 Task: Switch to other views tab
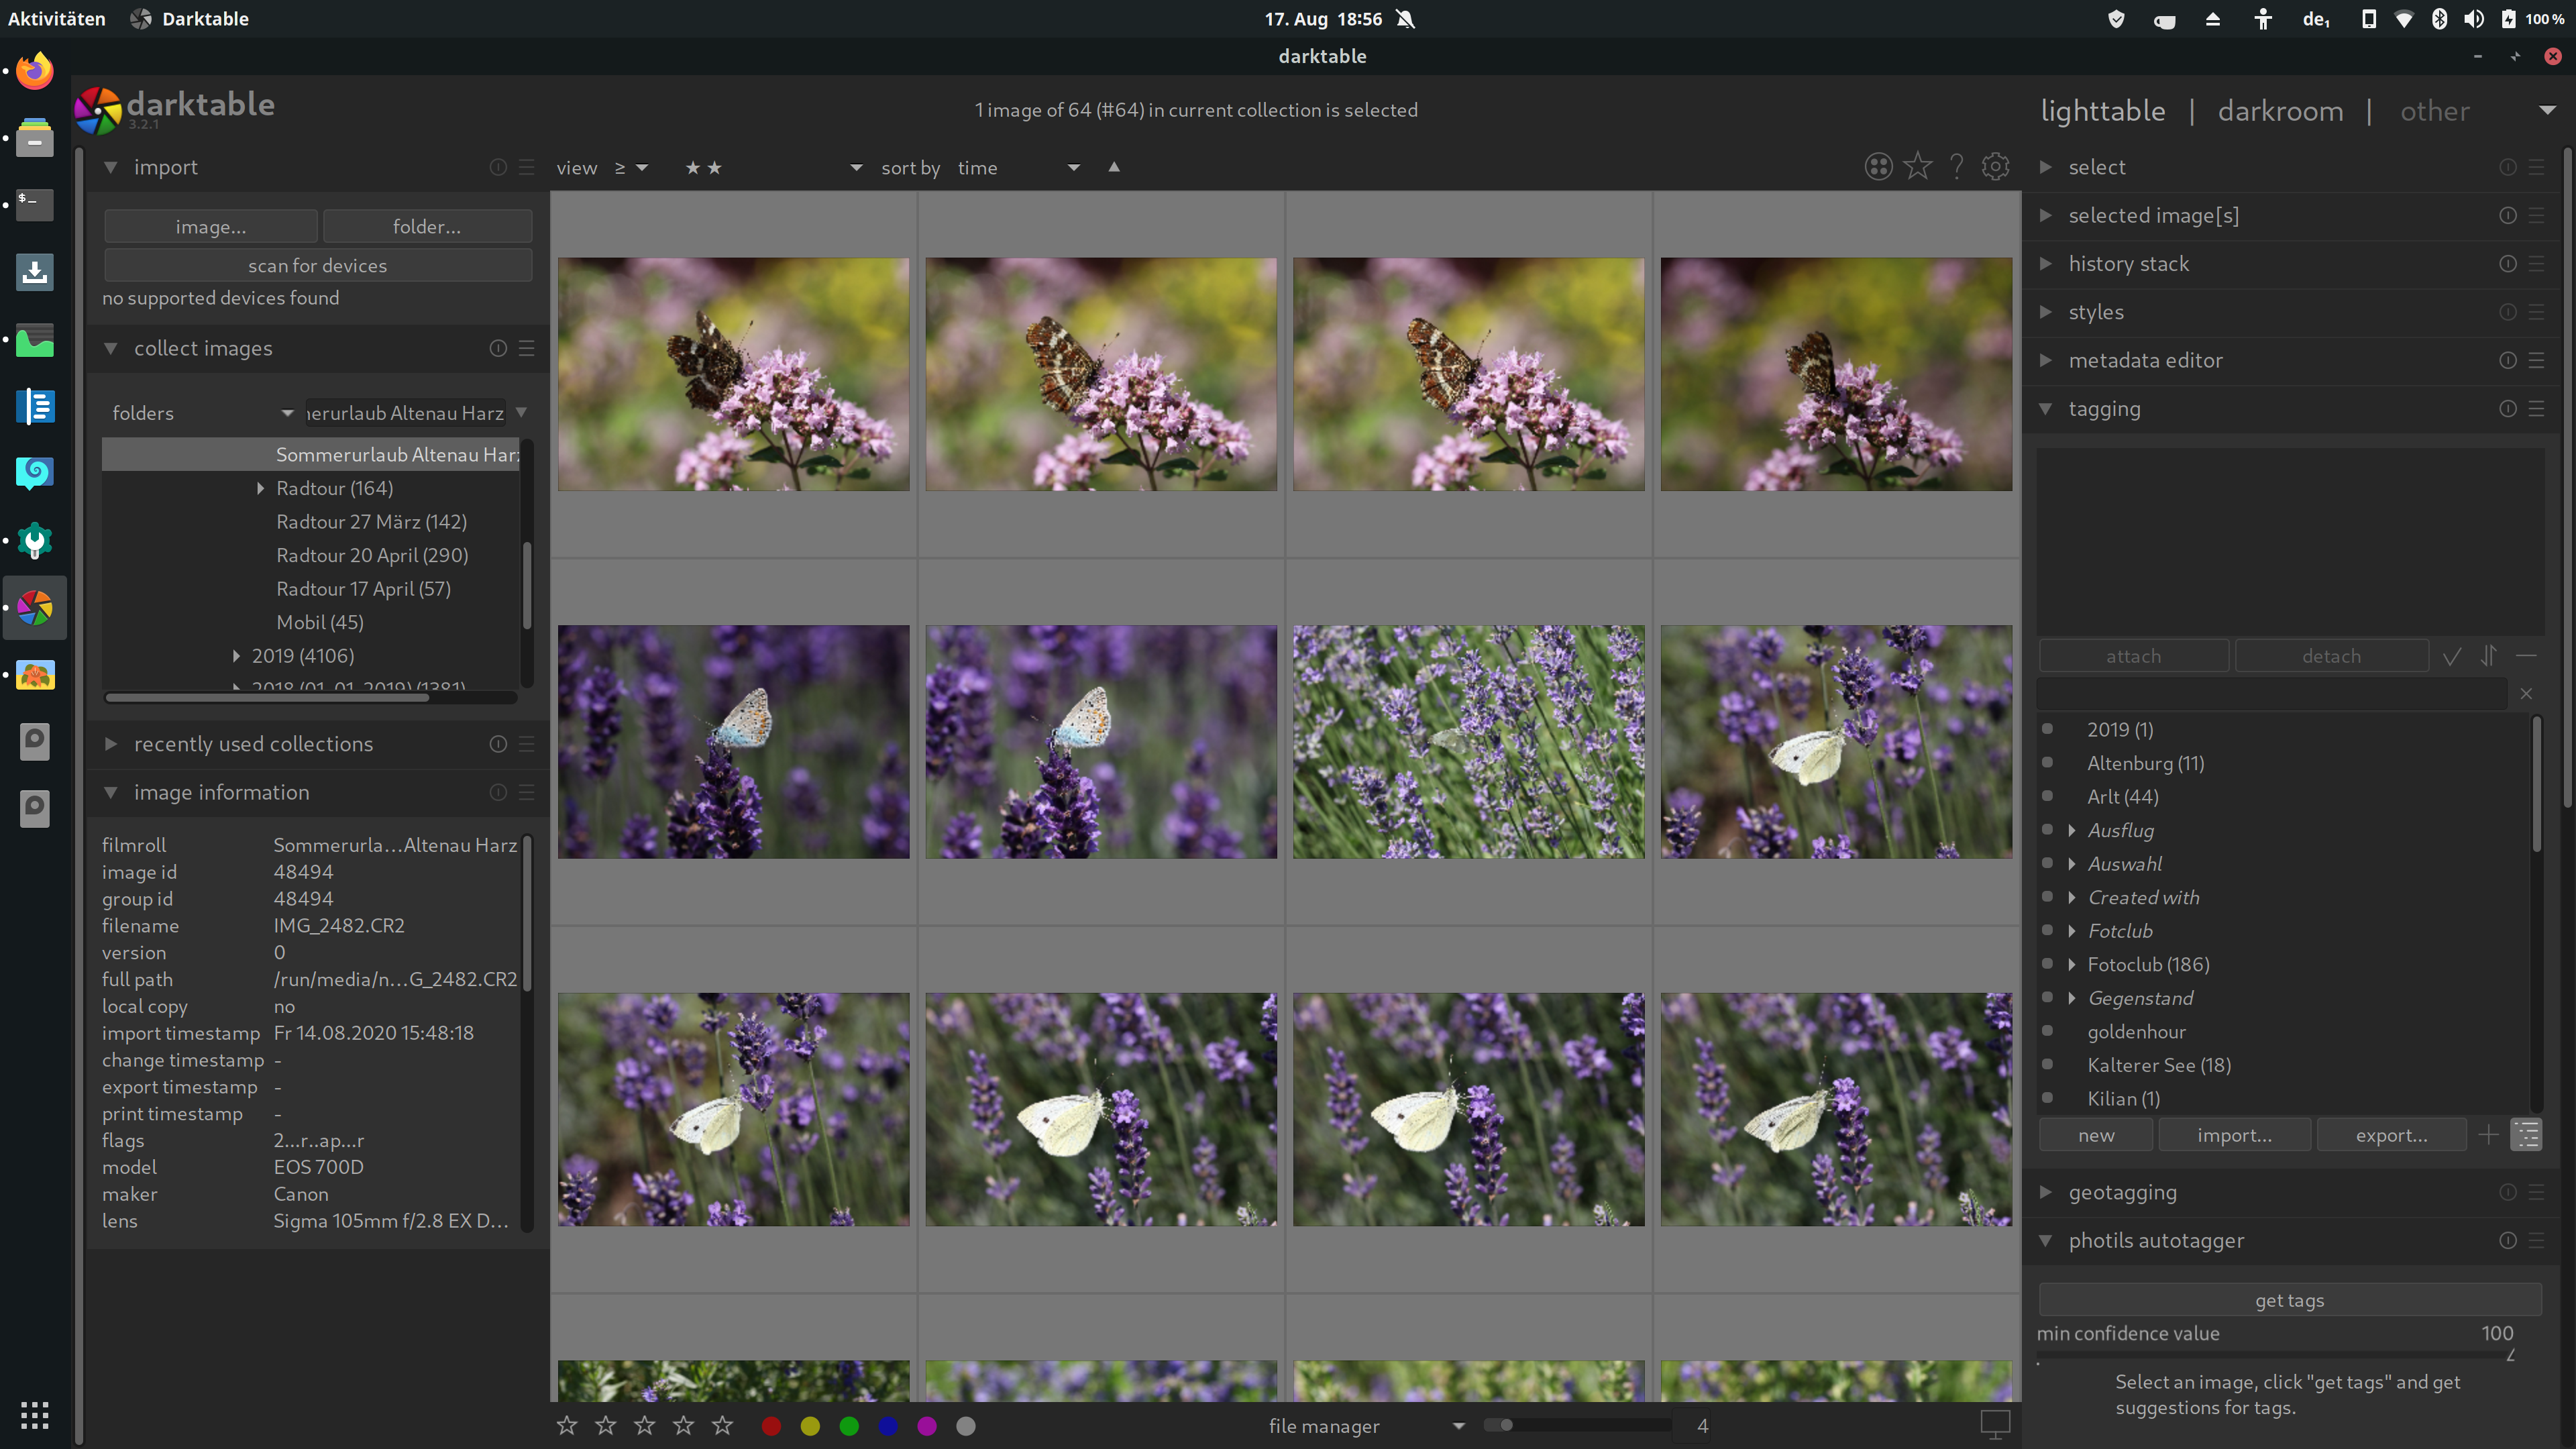pos(2434,111)
